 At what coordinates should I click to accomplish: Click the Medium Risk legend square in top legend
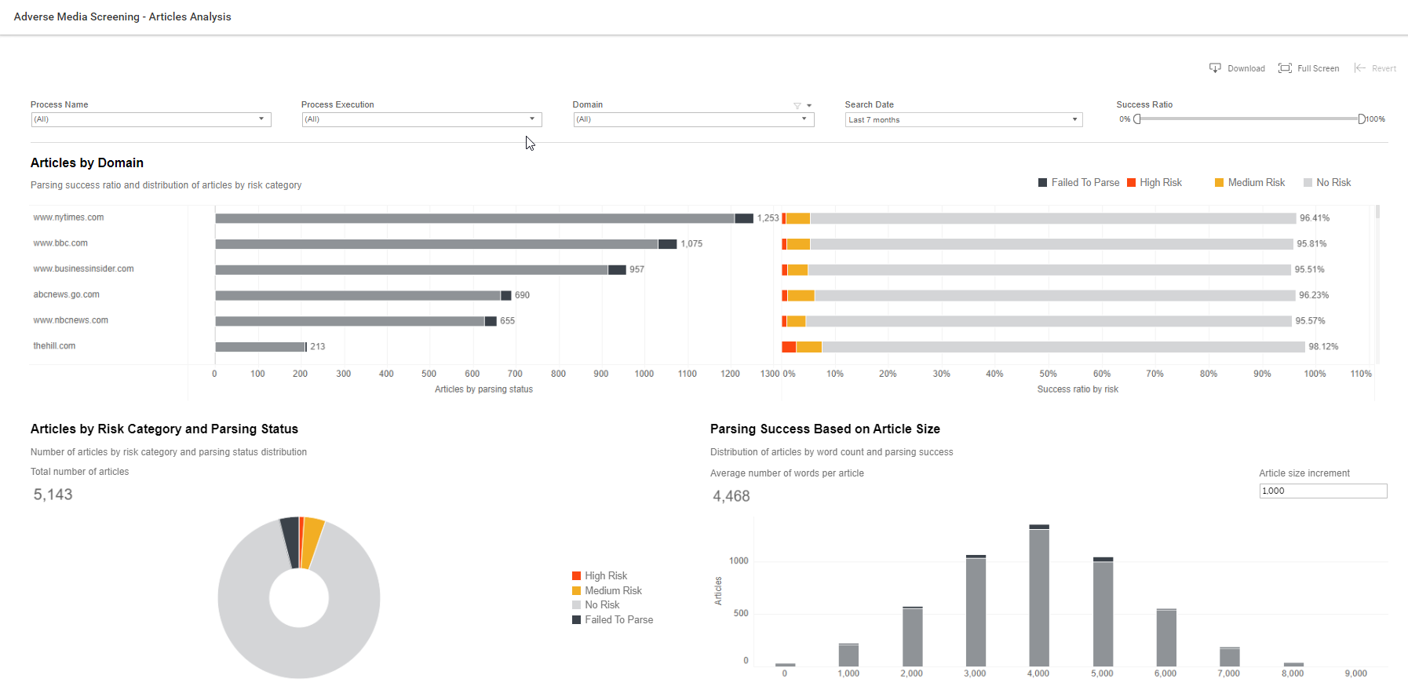point(1219,183)
